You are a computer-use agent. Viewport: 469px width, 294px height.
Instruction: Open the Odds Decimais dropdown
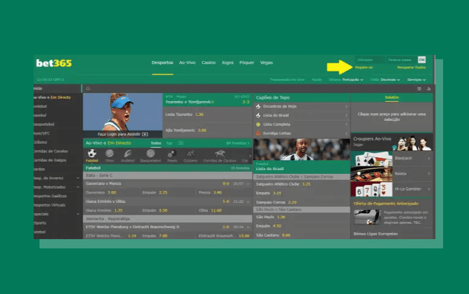pyautogui.click(x=385, y=80)
